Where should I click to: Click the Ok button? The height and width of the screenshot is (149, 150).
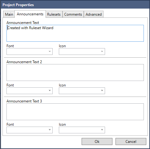pos(97,142)
